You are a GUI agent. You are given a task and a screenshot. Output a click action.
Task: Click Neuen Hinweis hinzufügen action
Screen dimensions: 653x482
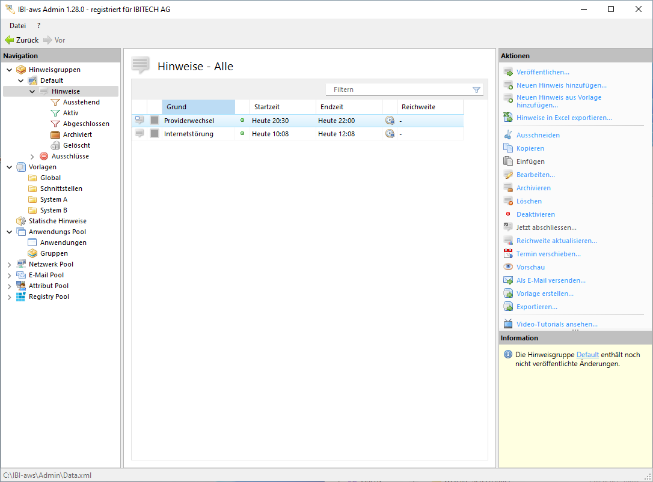coord(561,85)
